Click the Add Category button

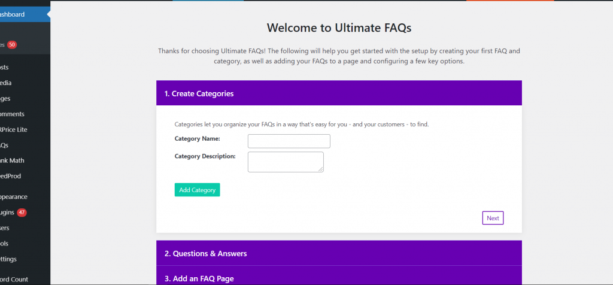pyautogui.click(x=197, y=190)
